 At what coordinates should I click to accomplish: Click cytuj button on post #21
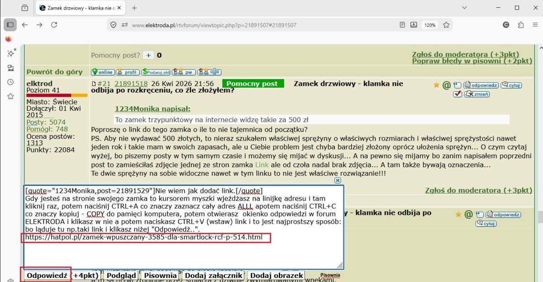(x=511, y=85)
